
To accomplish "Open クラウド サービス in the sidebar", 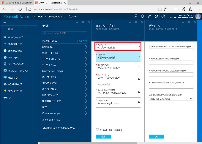I will tap(13, 84).
